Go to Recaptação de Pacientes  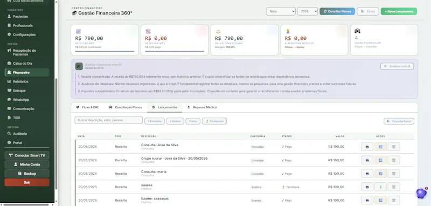[26, 52]
